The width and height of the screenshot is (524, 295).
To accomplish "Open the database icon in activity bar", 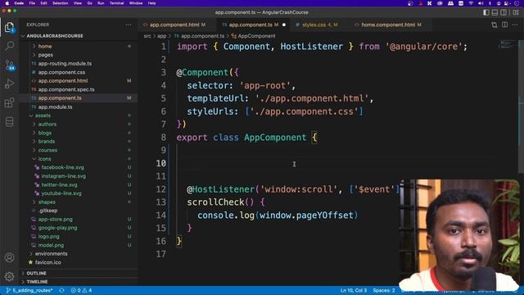I will pos(9,122).
